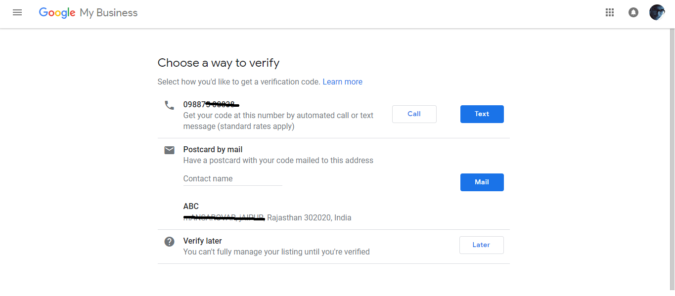This screenshot has width=675, height=296.
Task: Click the envelope postcard icon
Action: point(170,150)
